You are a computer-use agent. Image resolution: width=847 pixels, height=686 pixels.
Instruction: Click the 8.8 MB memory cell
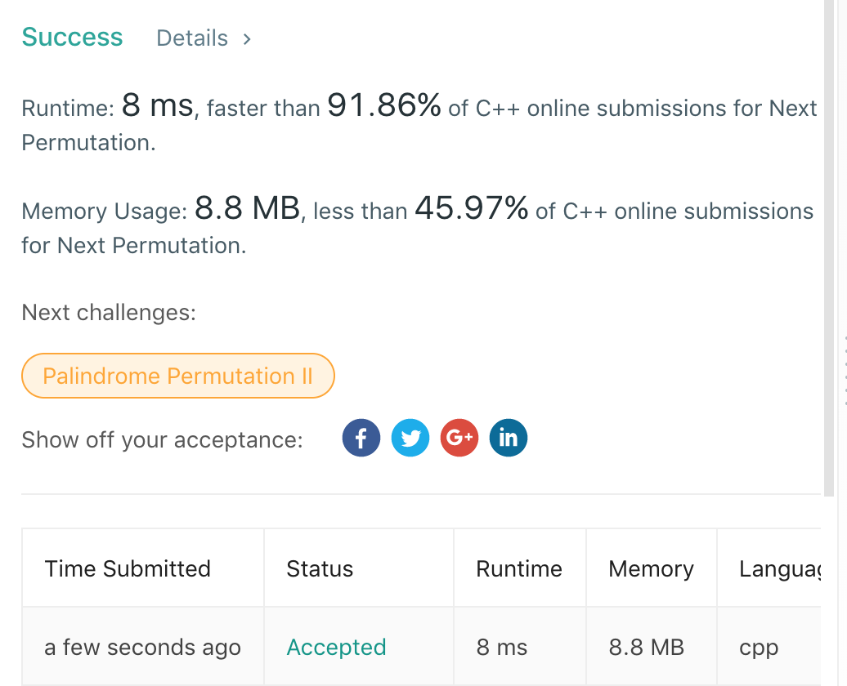pyautogui.click(x=646, y=648)
